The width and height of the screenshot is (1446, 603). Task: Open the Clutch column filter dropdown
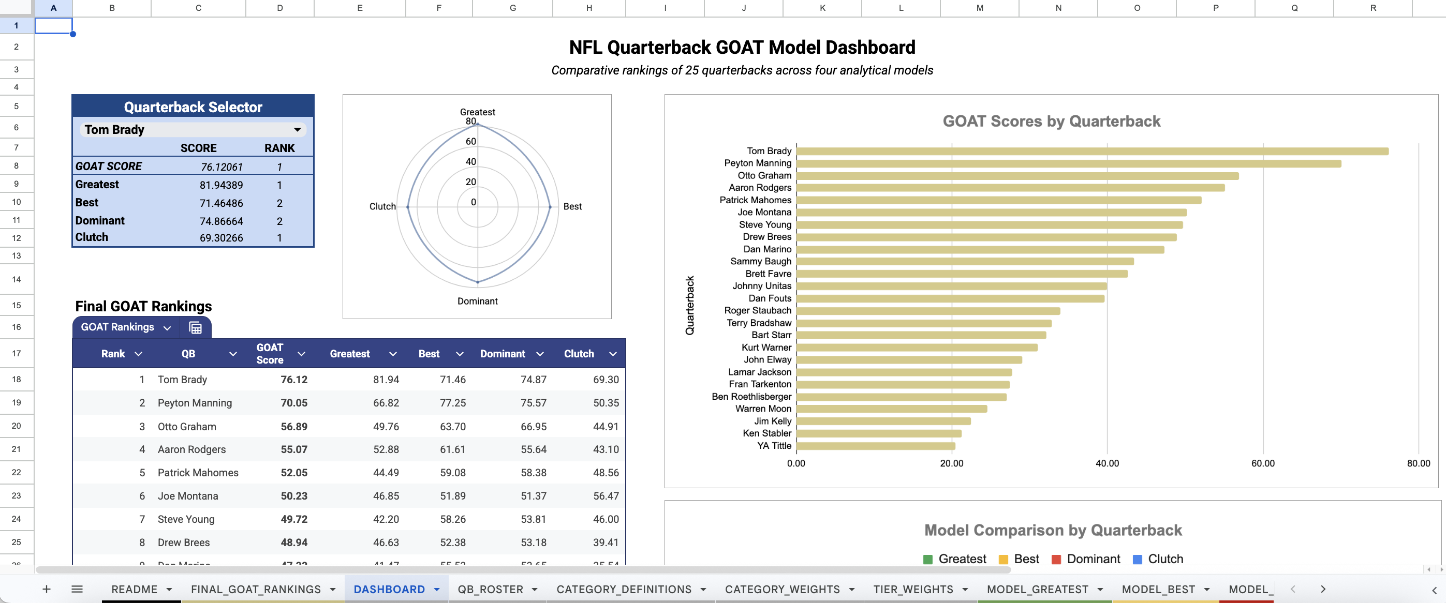tap(612, 354)
